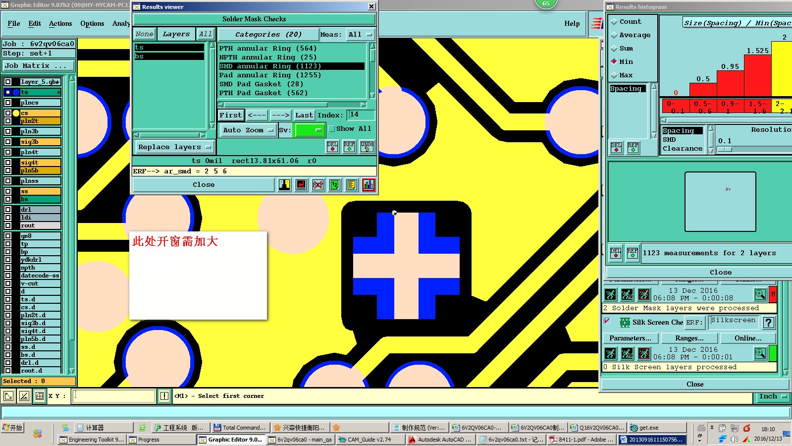Open the green Sv color dropdown
The image size is (792, 446).
[309, 130]
